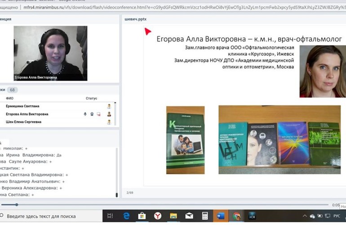Open Yandex Browser from the taskbar
The width and height of the screenshot is (346, 225).
158,216
